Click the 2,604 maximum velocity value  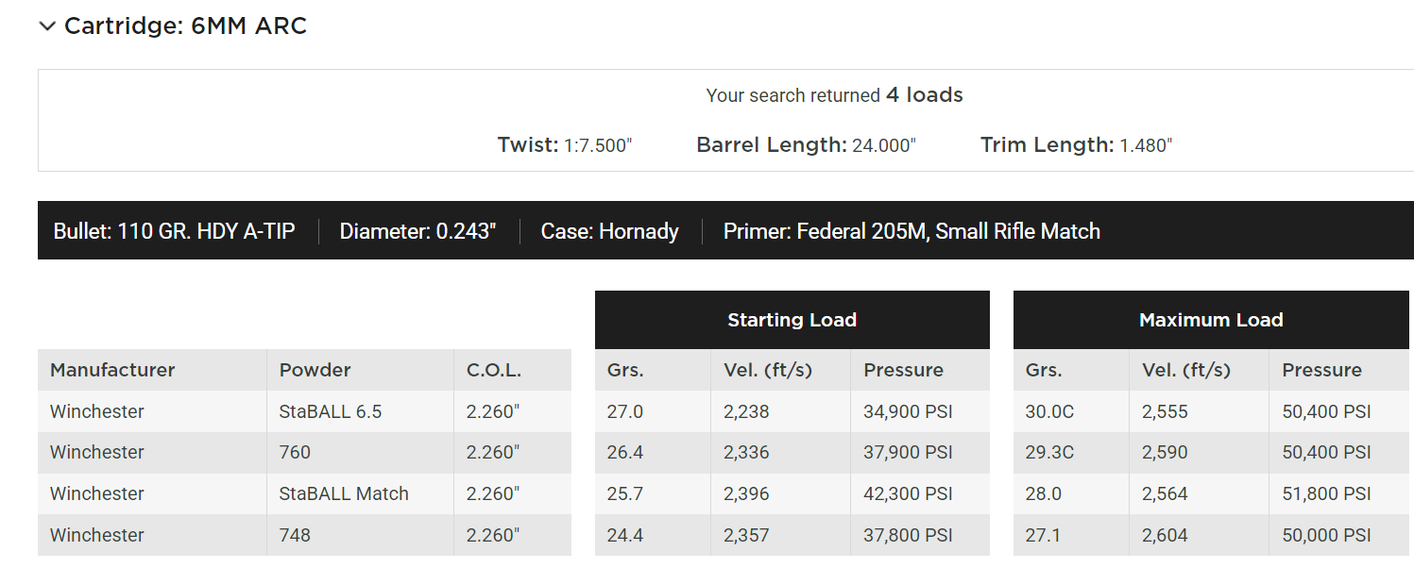(1165, 535)
